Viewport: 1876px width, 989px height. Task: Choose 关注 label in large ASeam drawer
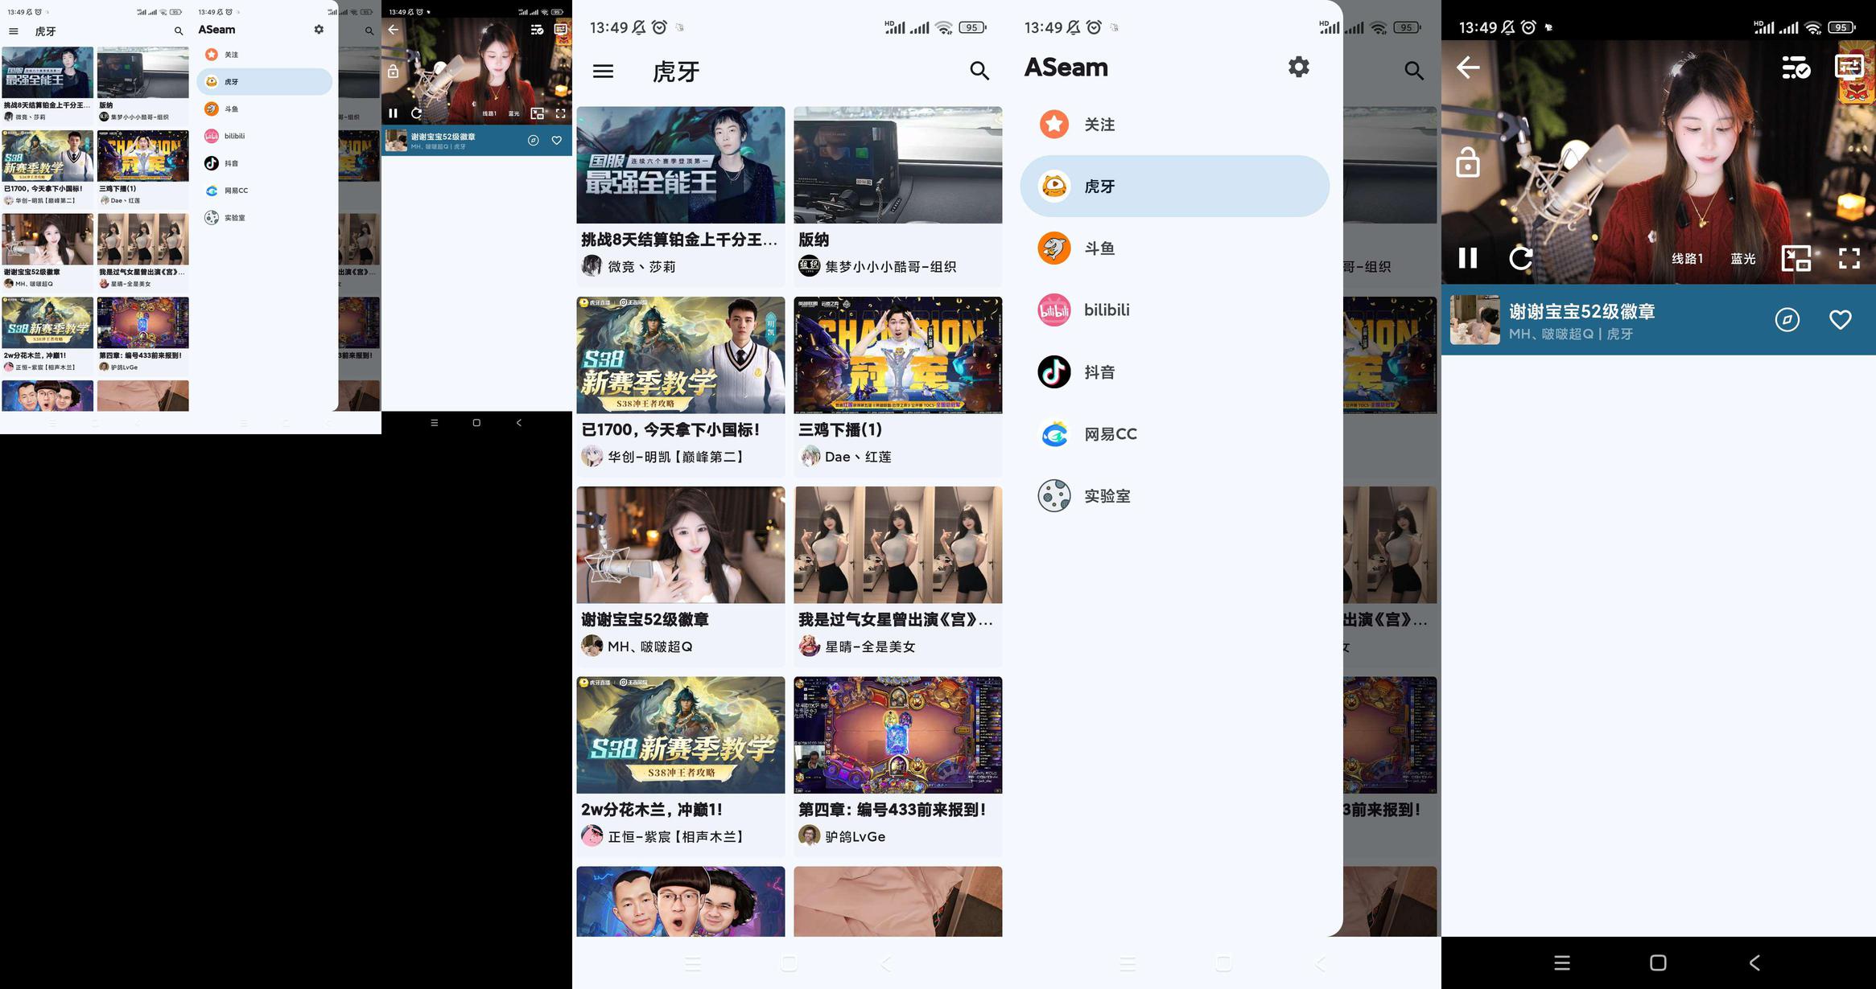coord(1099,125)
